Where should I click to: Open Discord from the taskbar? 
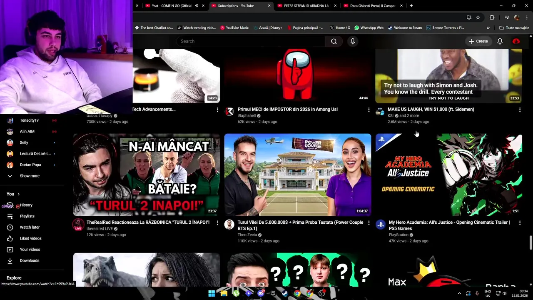[x=261, y=293]
